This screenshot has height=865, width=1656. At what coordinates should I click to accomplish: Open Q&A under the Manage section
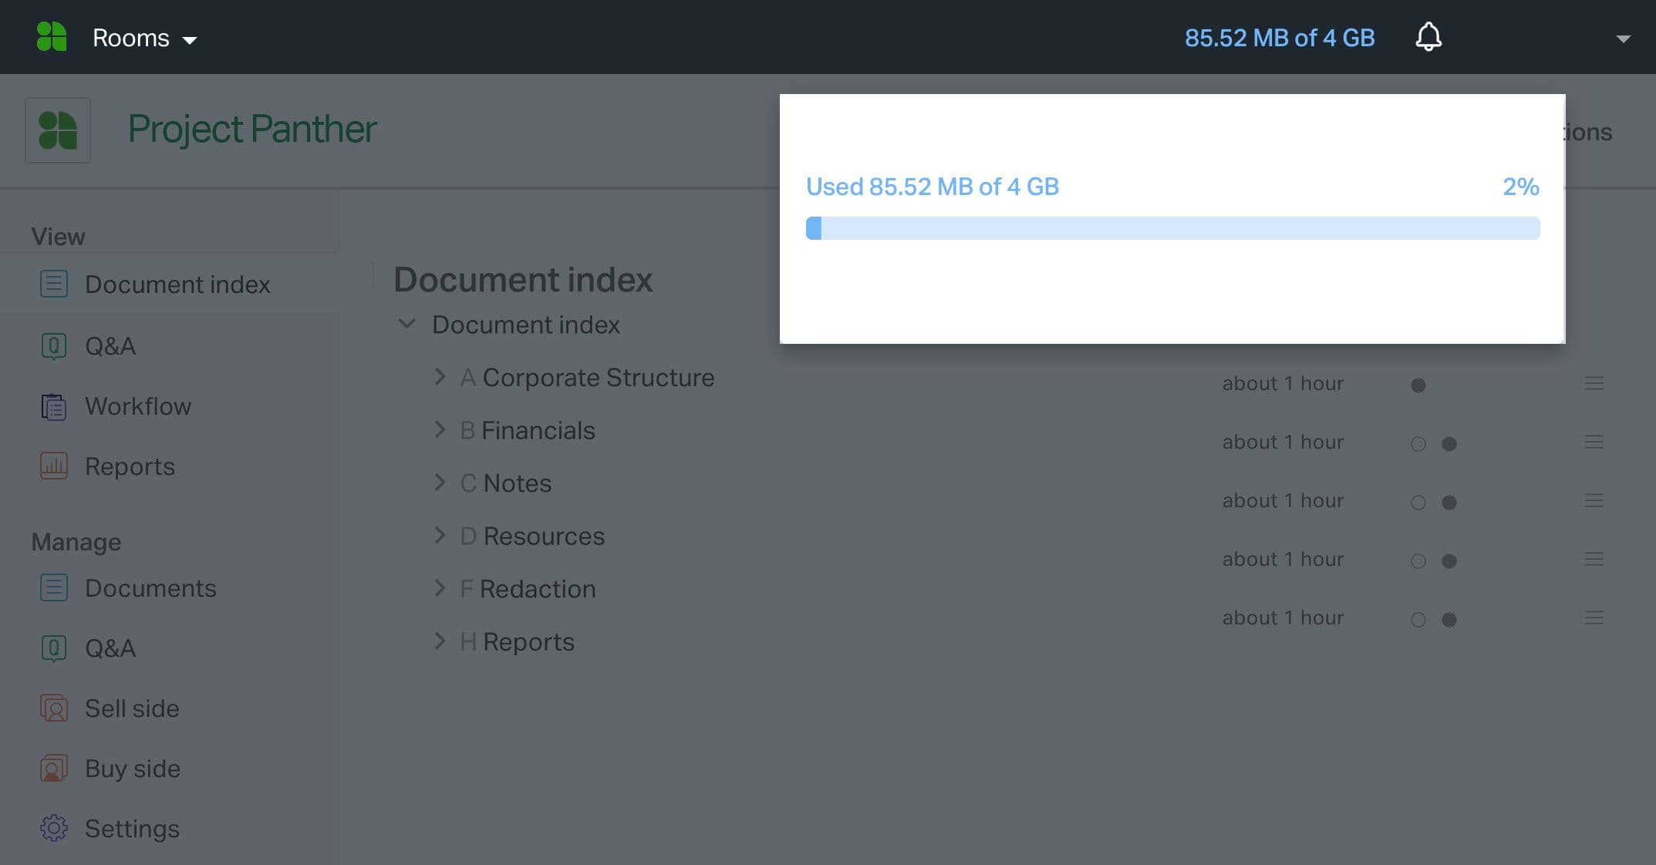(110, 648)
